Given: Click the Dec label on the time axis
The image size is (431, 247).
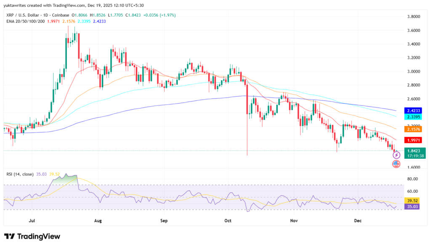Looking at the screenshot, I should (358, 221).
